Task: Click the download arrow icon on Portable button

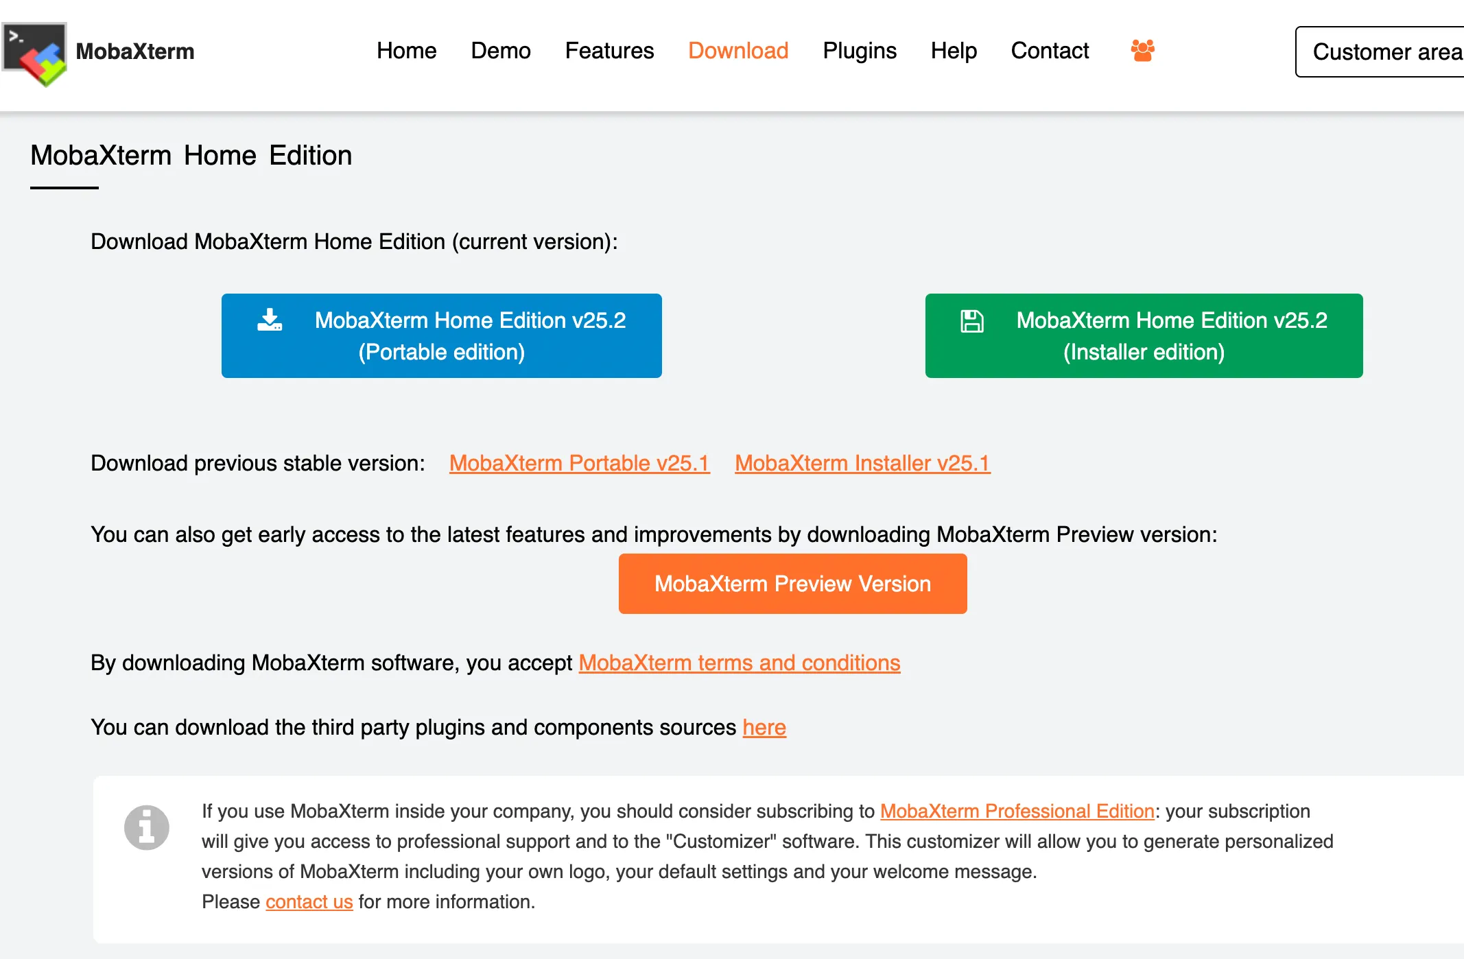Action: pyautogui.click(x=270, y=320)
